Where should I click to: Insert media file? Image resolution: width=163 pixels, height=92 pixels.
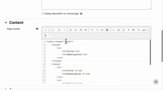coord(124,30)
